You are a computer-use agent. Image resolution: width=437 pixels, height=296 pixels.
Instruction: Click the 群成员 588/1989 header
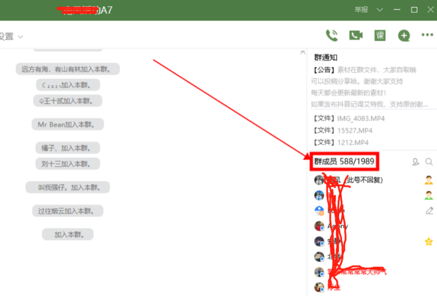tap(344, 161)
